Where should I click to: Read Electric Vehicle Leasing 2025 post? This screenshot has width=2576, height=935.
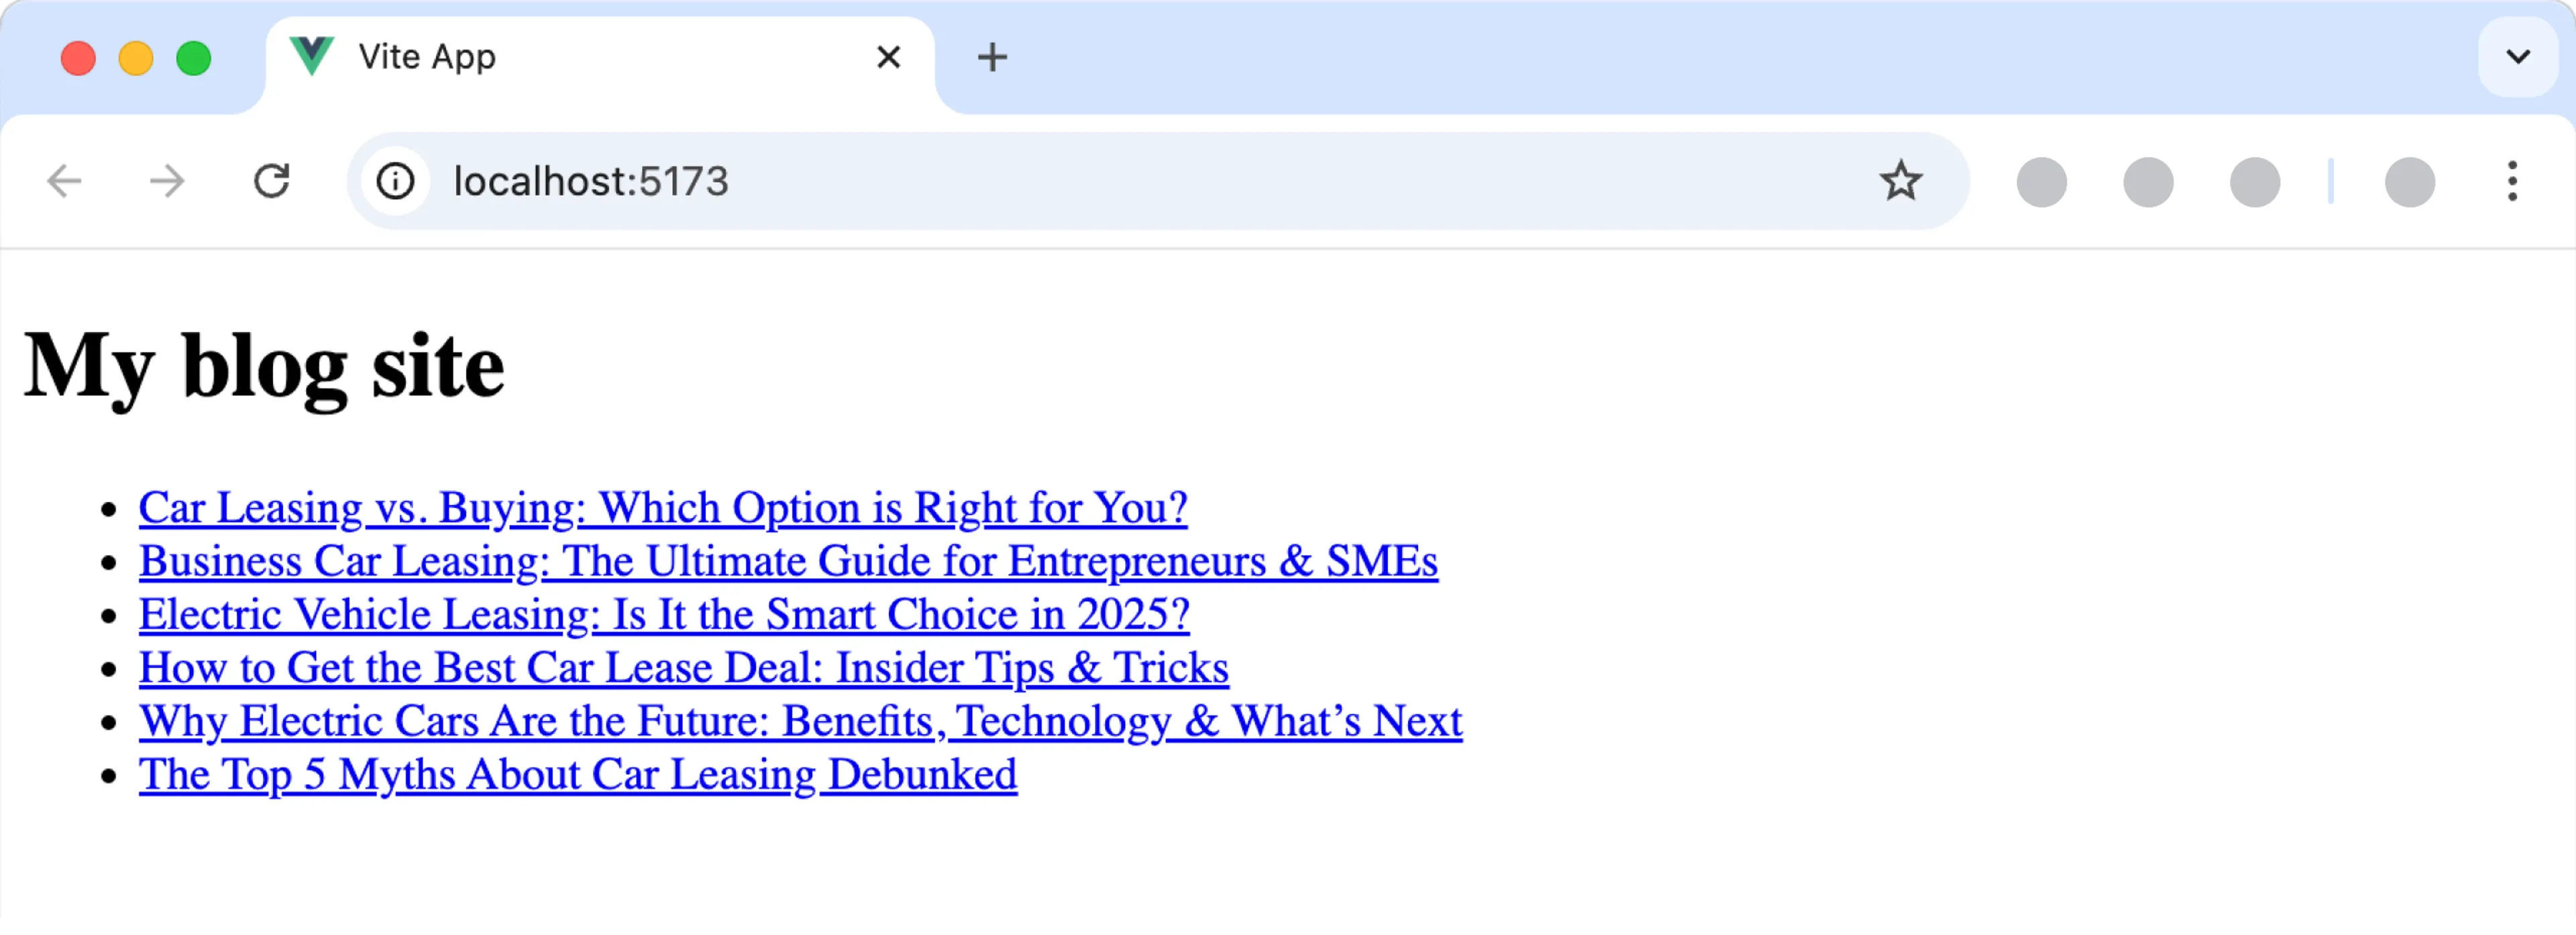663,615
